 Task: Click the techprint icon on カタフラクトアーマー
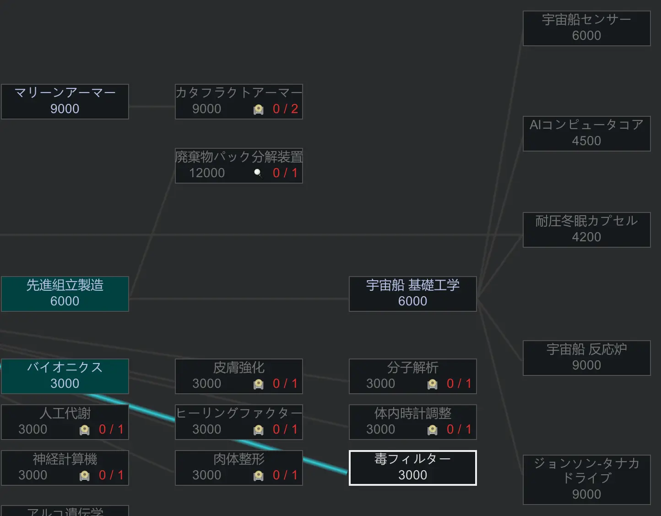[x=259, y=109]
